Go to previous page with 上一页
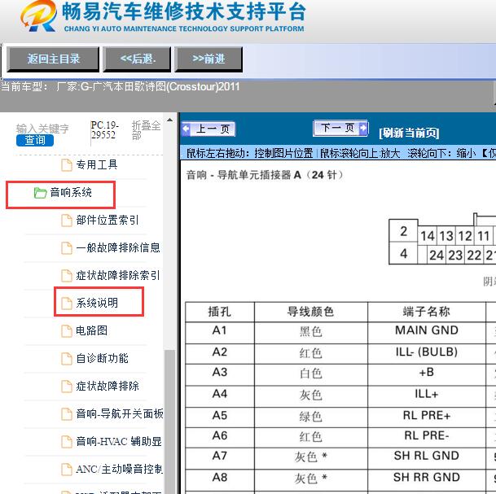Viewport: 496px width, 494px height. pos(208,129)
